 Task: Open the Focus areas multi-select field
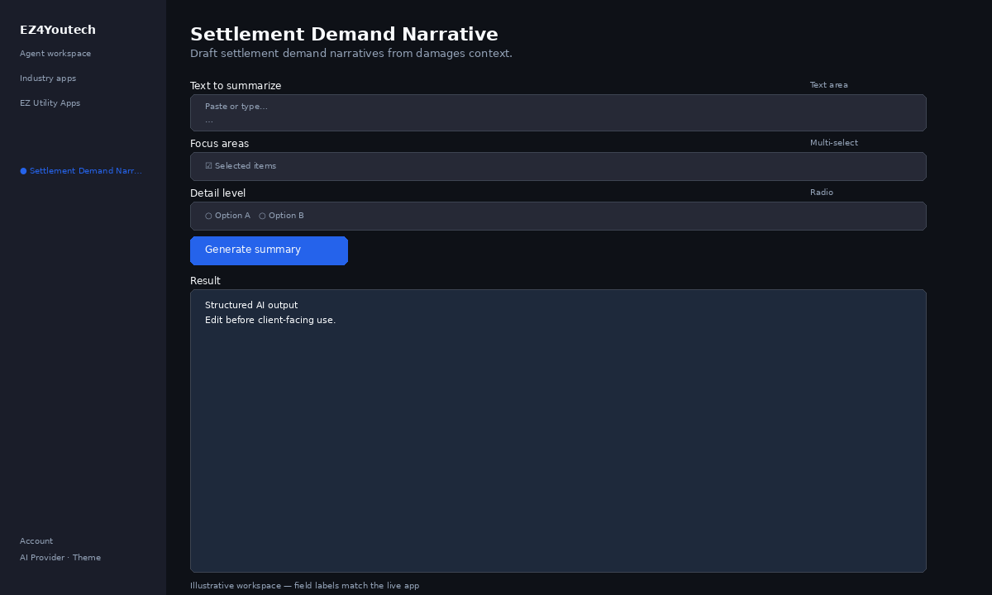(x=558, y=166)
